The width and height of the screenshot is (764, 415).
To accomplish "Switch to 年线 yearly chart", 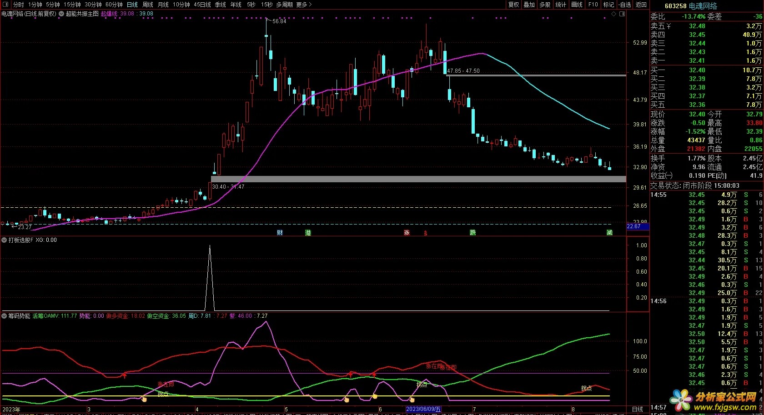I will [x=236, y=5].
